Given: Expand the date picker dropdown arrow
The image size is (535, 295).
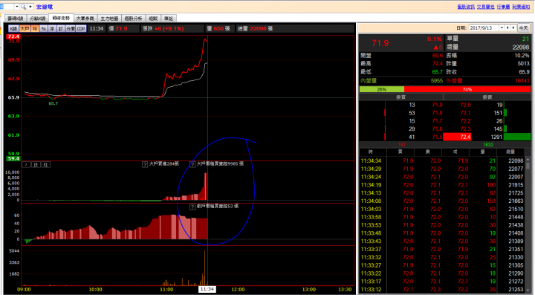Looking at the screenshot, I should [x=502, y=28].
